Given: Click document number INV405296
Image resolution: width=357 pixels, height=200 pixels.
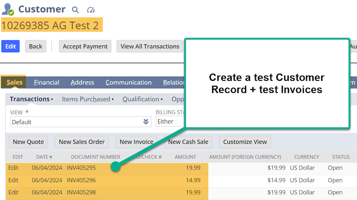Looking at the screenshot, I should [81, 180].
